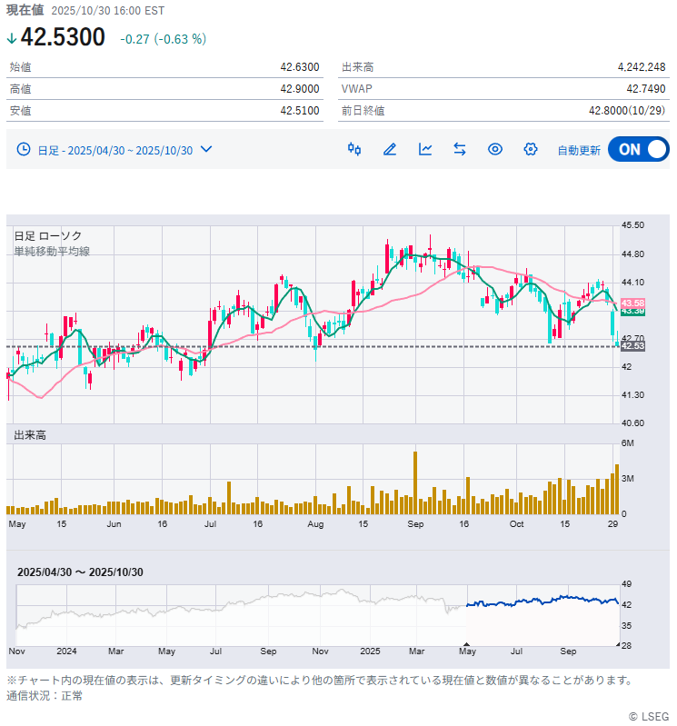Open chart settings gear icon
The height and width of the screenshot is (726, 677).
coord(531,149)
